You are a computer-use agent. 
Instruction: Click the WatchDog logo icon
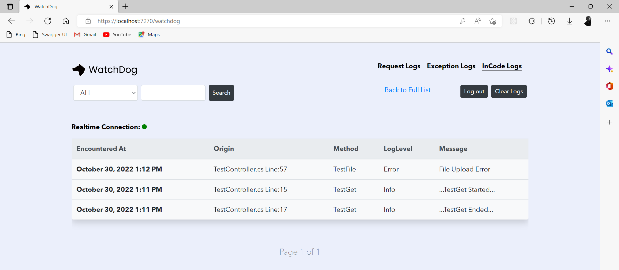(79, 70)
